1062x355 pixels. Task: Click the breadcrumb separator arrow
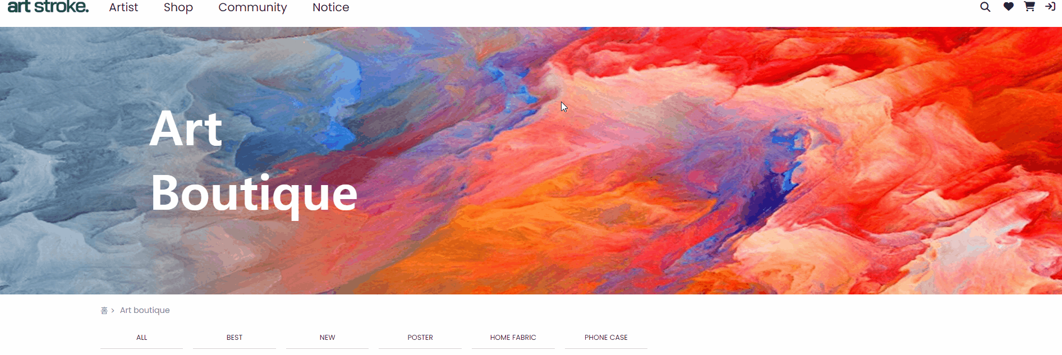click(113, 311)
